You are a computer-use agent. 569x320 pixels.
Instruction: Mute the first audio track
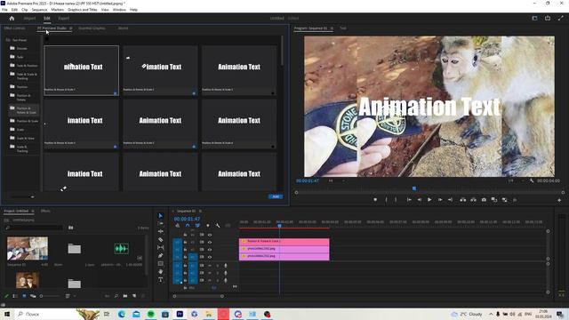click(x=210, y=266)
